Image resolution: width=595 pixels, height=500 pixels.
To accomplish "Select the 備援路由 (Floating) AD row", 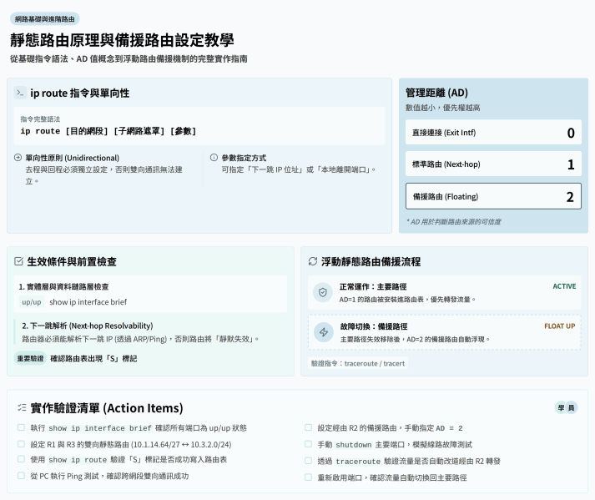I will click(493, 196).
